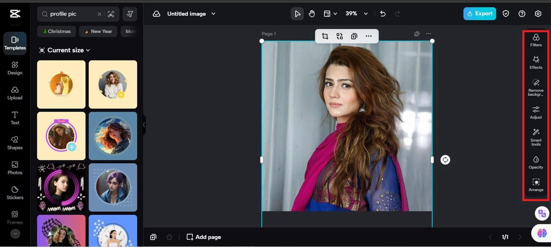551x247 pixels.
Task: Click the translate floating icon
Action: tap(542, 213)
